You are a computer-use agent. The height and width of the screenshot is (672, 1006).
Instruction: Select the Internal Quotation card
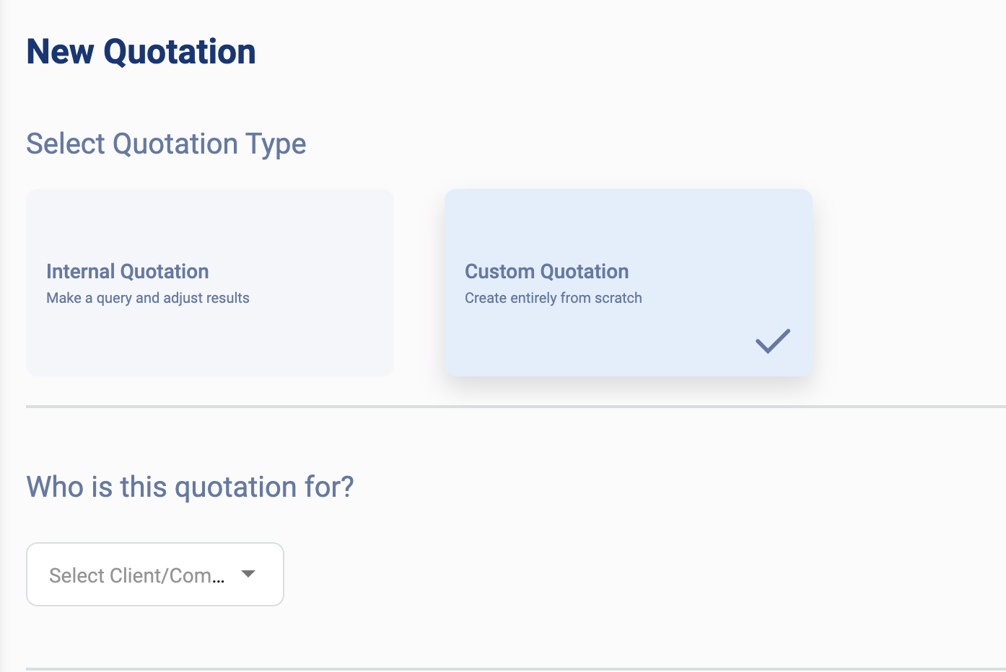click(209, 282)
